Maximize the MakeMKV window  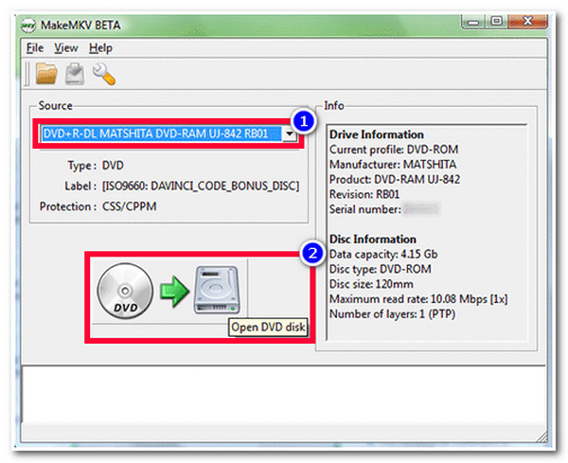(x=497, y=22)
